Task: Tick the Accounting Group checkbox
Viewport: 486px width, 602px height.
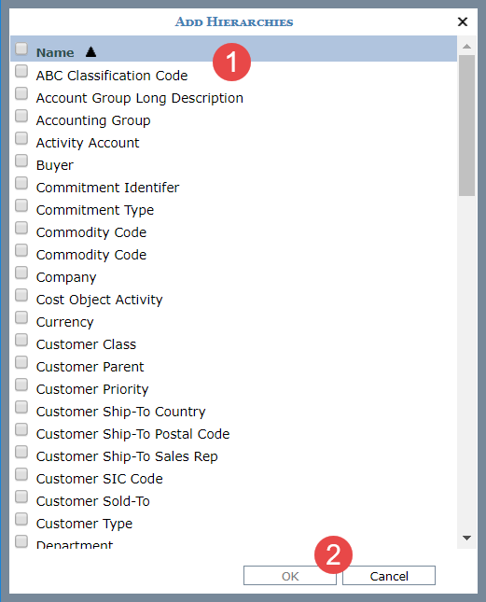Action: tap(21, 116)
